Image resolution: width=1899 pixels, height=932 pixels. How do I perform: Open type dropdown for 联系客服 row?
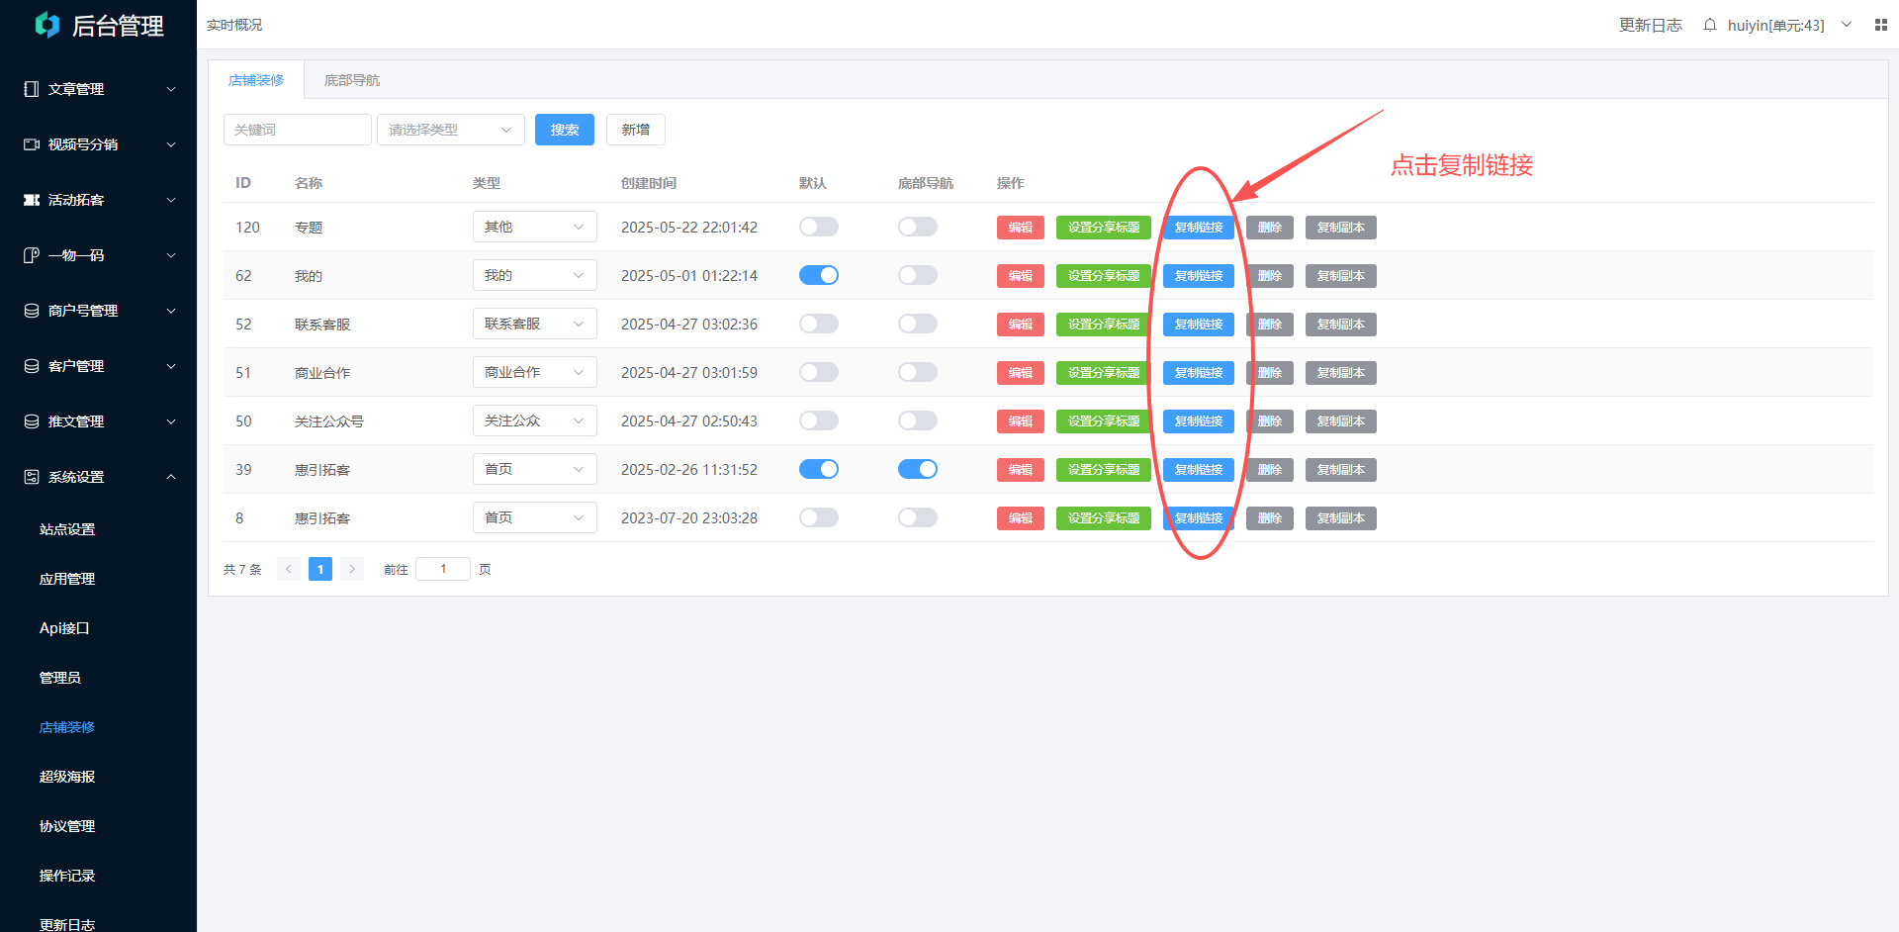coord(534,324)
